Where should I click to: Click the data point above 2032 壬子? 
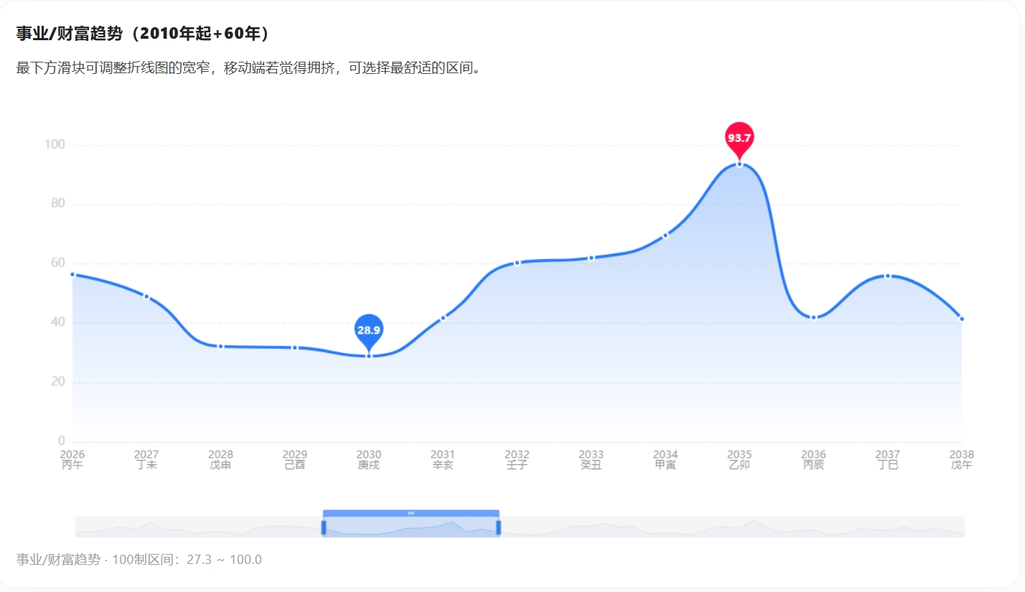click(517, 263)
